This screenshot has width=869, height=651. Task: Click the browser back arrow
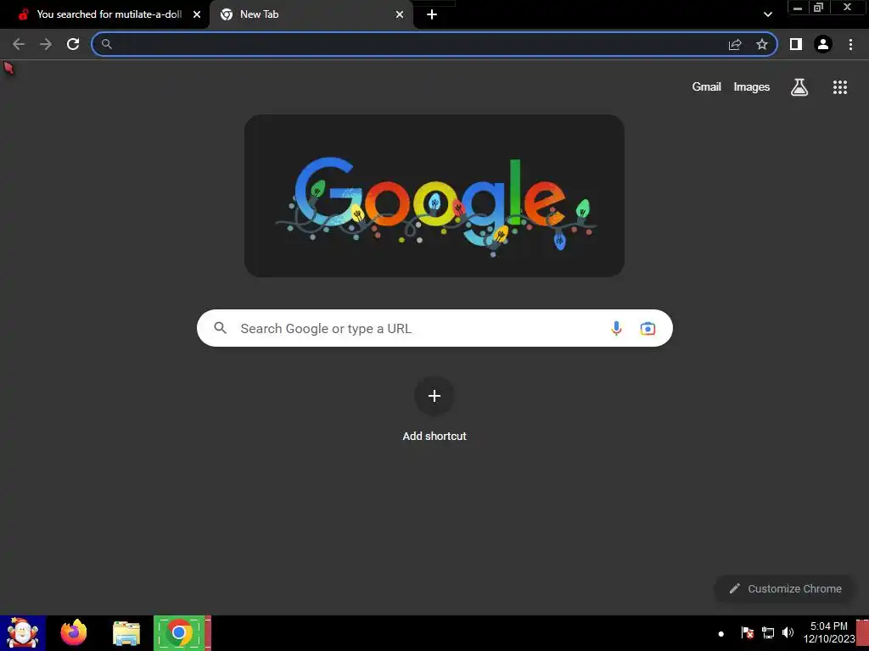(19, 44)
